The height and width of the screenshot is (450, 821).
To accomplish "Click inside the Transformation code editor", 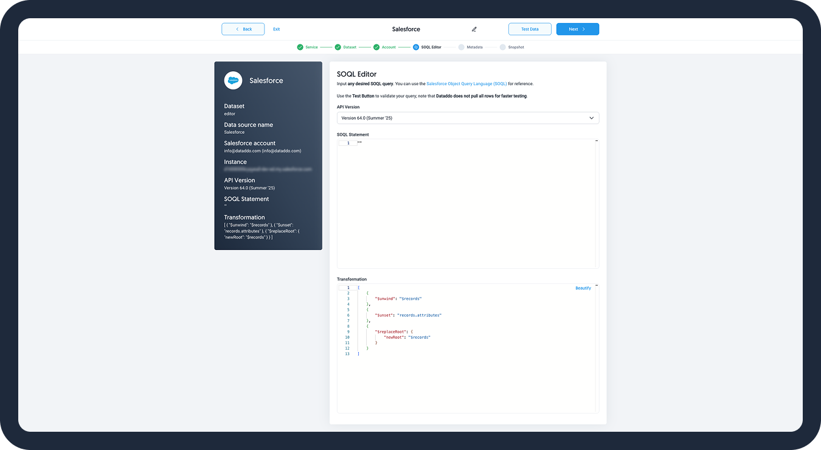I will click(x=468, y=348).
